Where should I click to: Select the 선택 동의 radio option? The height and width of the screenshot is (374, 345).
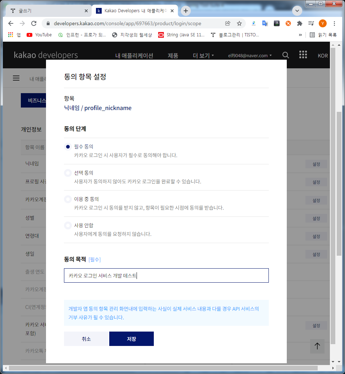68,173
